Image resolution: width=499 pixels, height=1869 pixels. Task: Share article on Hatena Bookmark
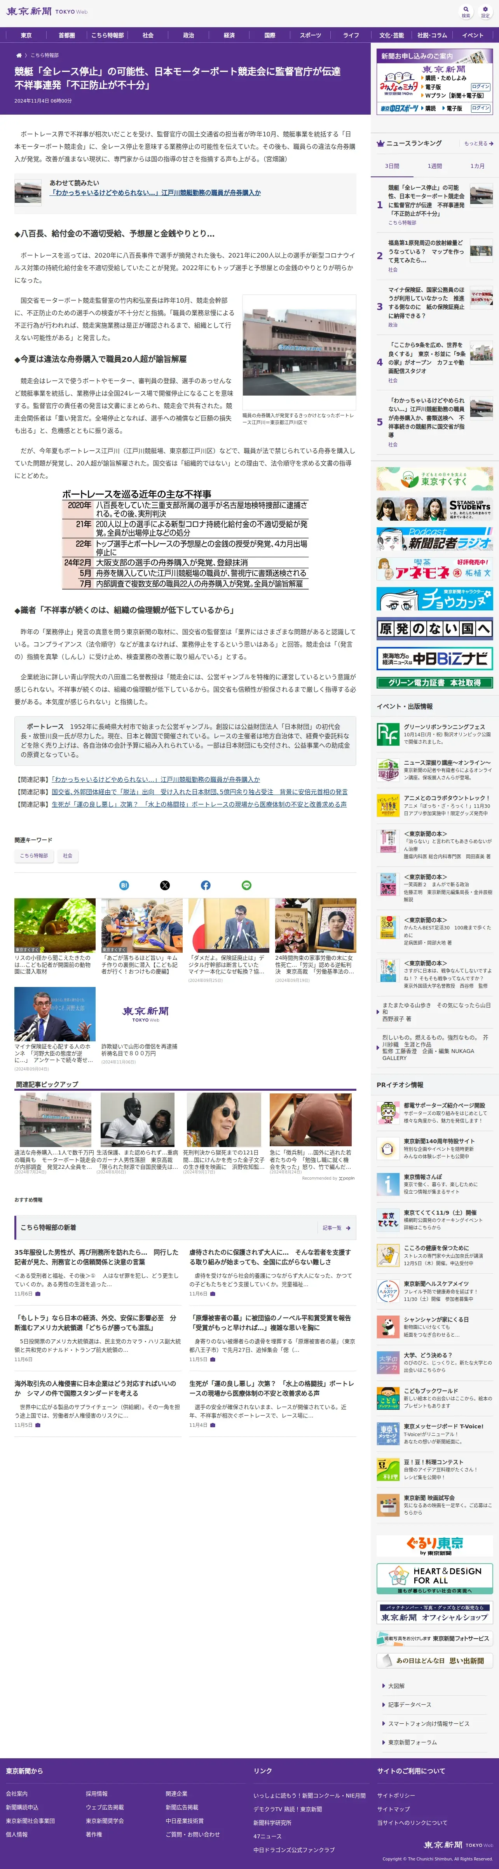[x=124, y=885]
